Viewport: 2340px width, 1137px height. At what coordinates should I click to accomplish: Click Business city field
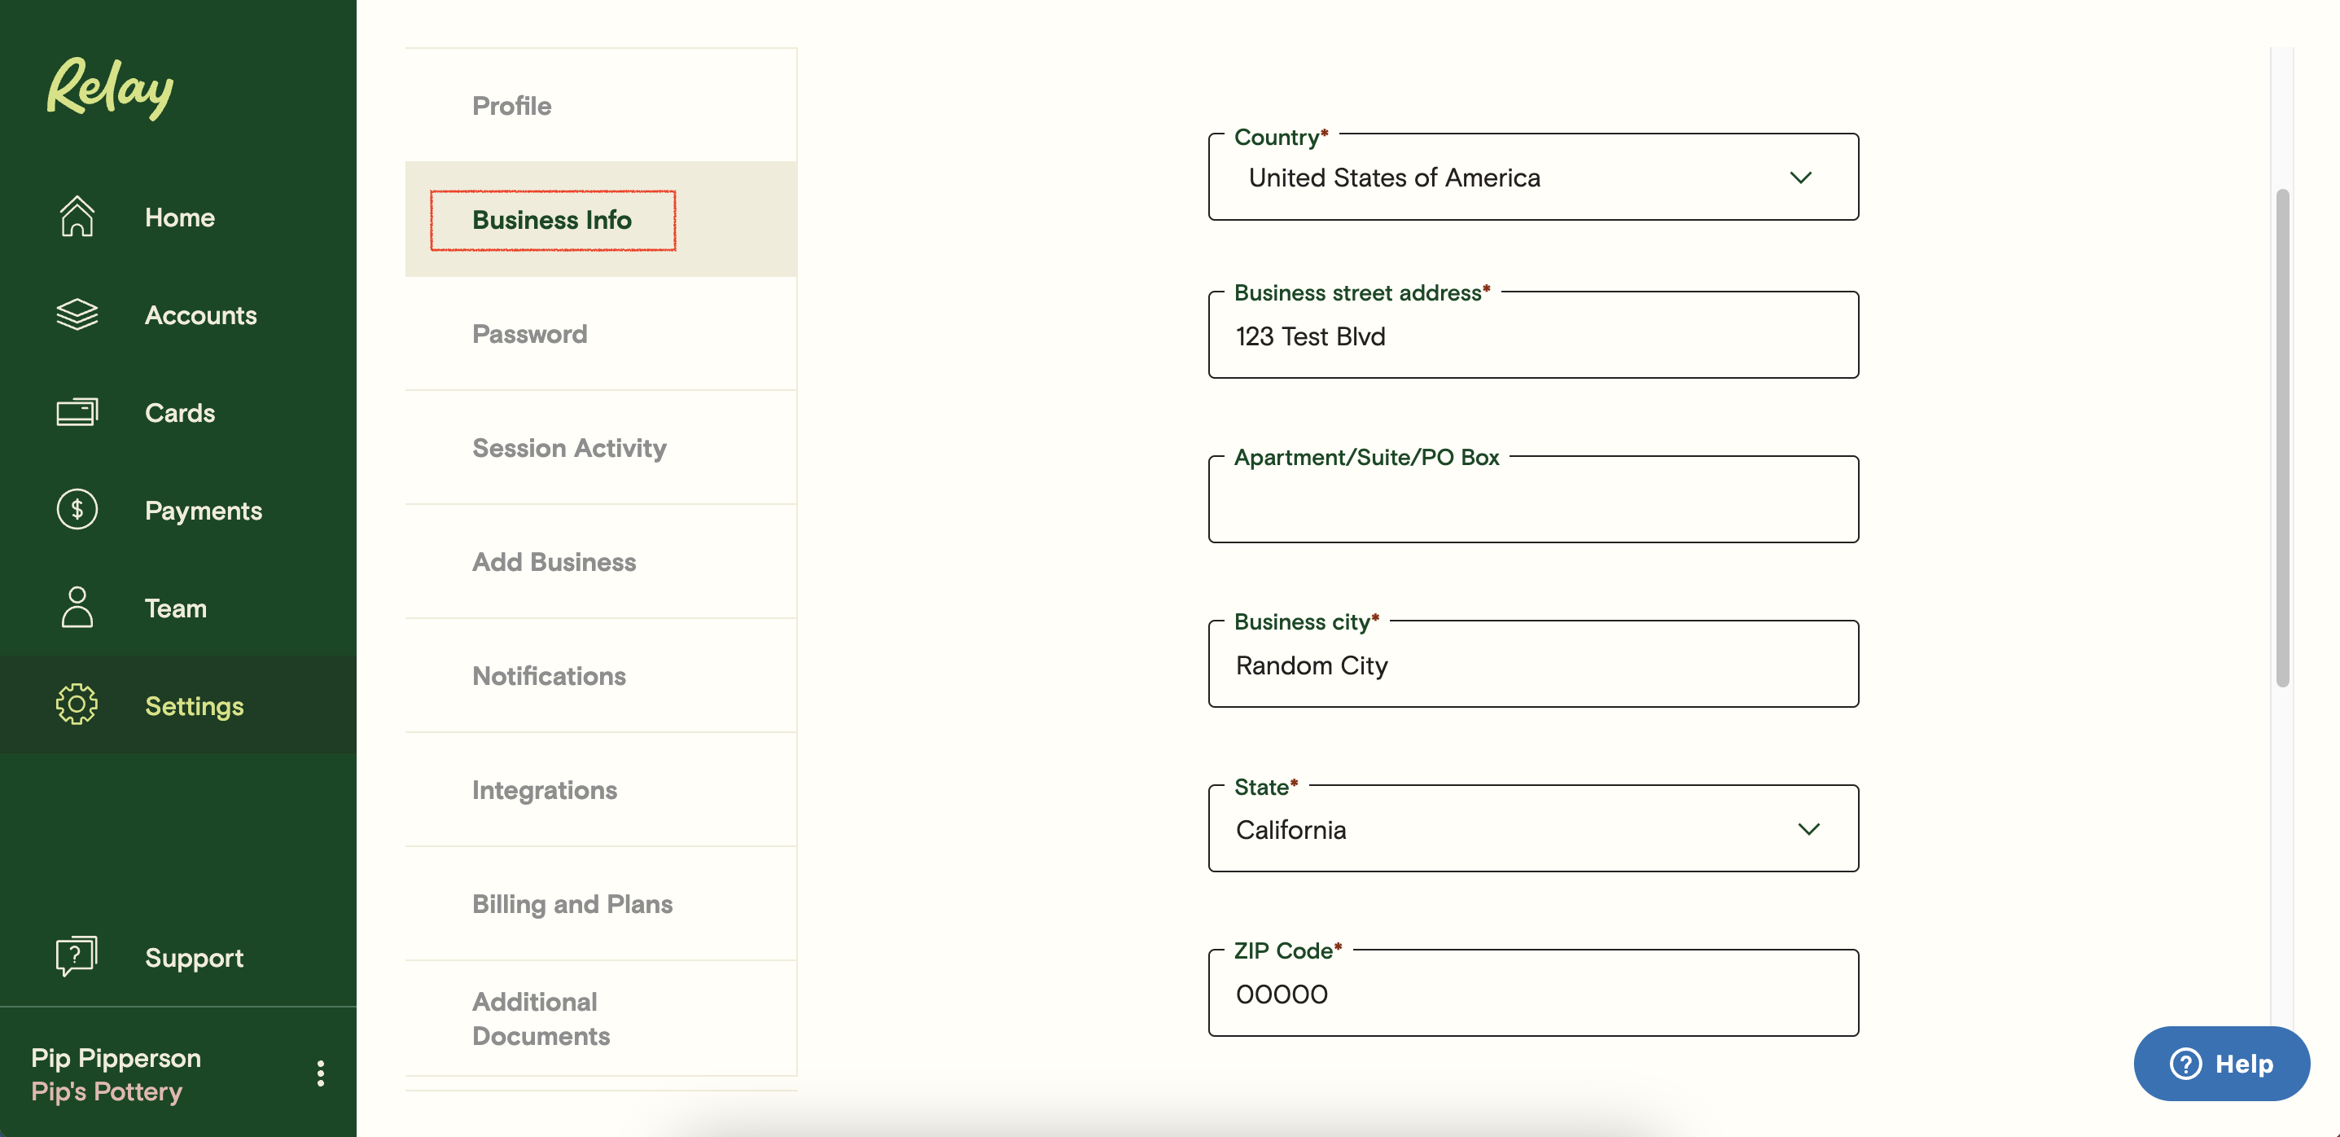click(x=1532, y=664)
